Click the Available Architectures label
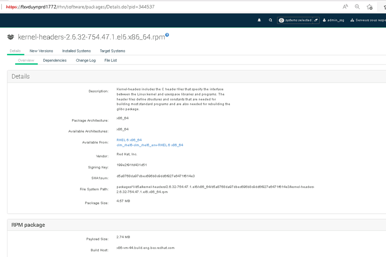Viewport: 386px width, 257px height. tap(88, 131)
